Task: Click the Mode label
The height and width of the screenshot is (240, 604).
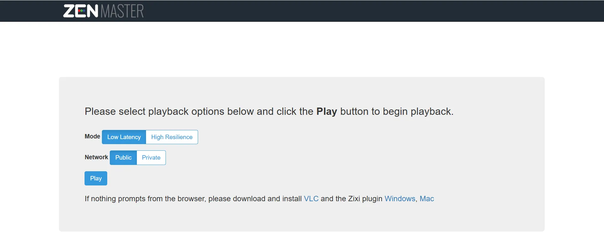Action: coord(92,137)
